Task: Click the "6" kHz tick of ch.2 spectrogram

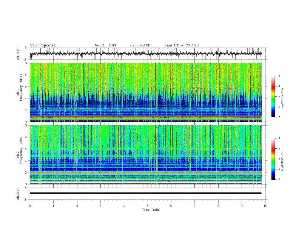Action: 26,149
